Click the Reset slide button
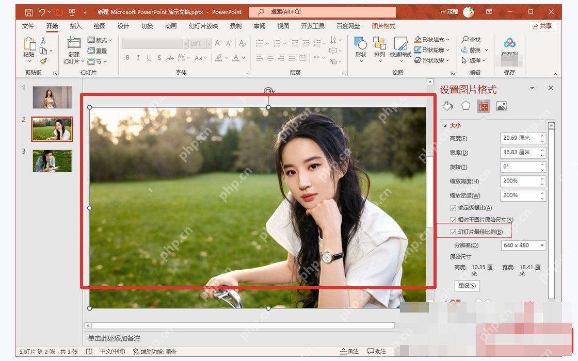 98,51
